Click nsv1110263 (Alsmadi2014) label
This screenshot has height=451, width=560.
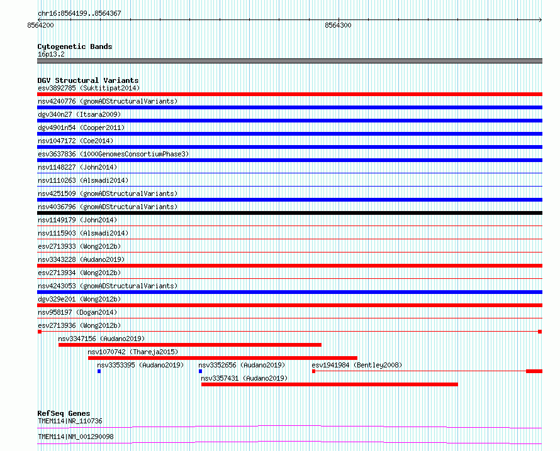click(83, 180)
